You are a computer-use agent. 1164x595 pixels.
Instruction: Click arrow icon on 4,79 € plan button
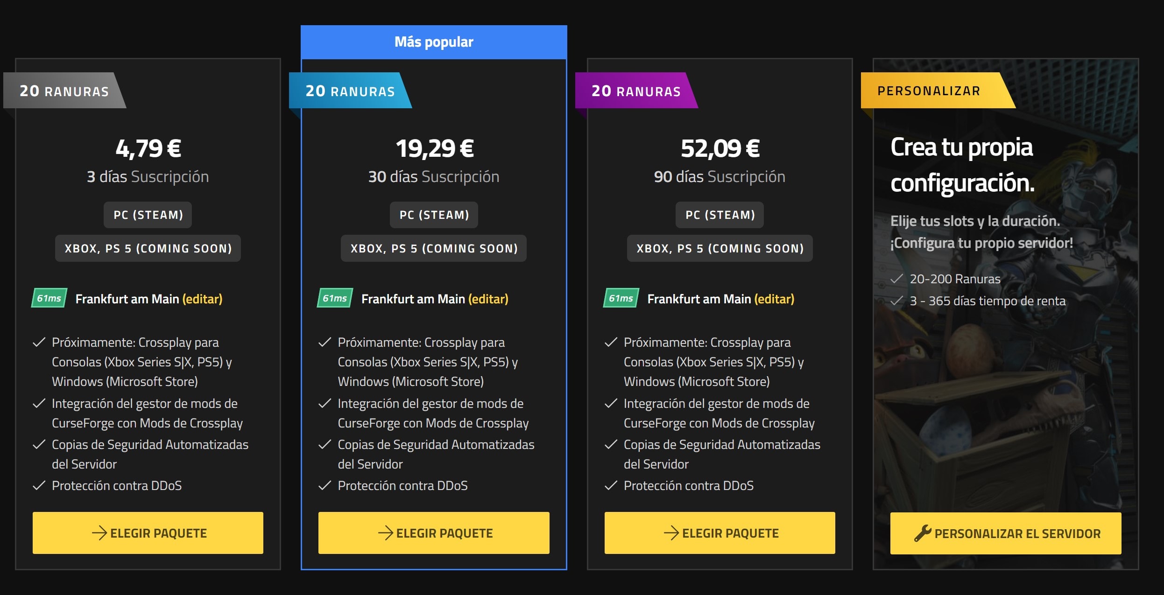[99, 533]
